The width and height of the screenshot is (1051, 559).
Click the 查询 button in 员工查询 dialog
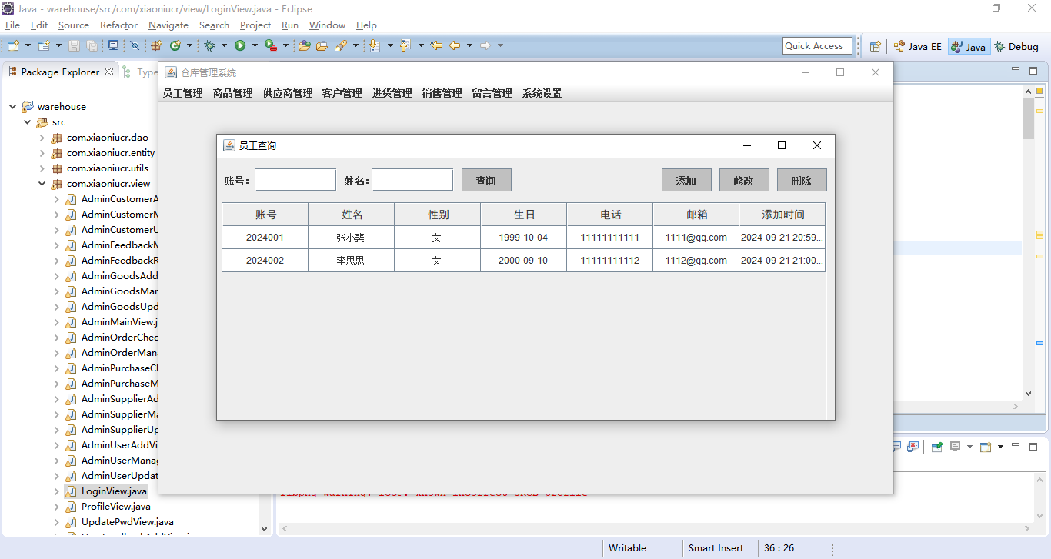(486, 181)
